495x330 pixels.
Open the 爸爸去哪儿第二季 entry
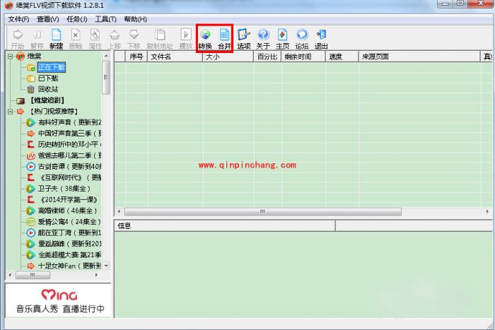[x=69, y=155]
